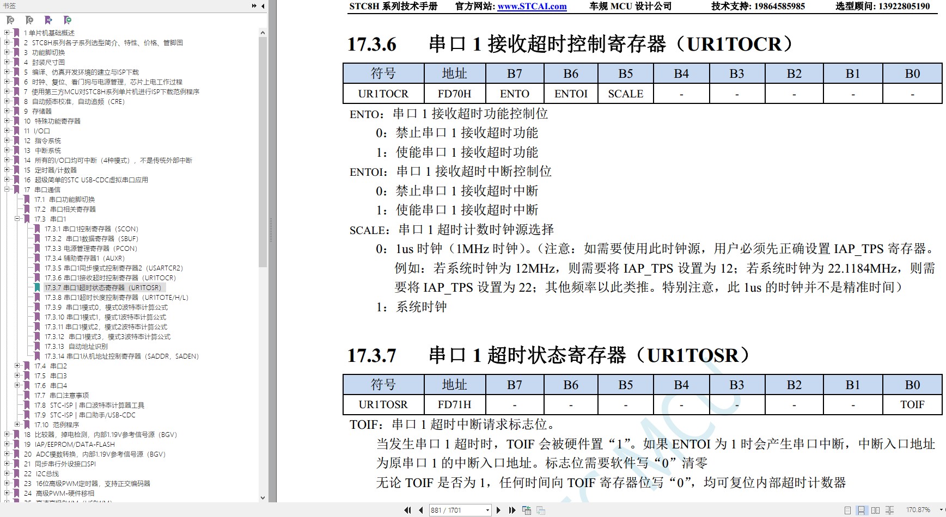Open bookmark 19 IAP/EEPROM/DATA-FLASH
Screen dimensions: 946x517
(69, 445)
